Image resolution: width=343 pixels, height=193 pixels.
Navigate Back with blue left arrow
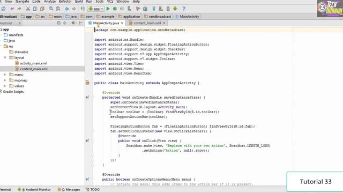pos(66,9)
